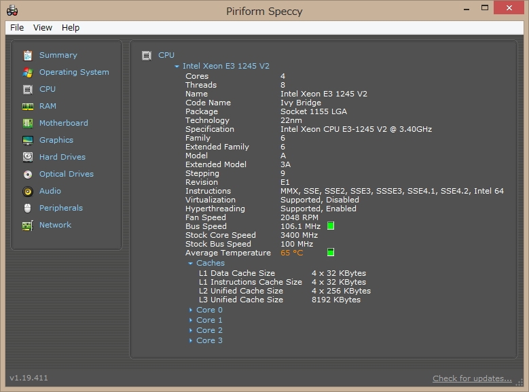Image resolution: width=529 pixels, height=392 pixels.
Task: Click the Check for updates link
Action: tap(472, 378)
